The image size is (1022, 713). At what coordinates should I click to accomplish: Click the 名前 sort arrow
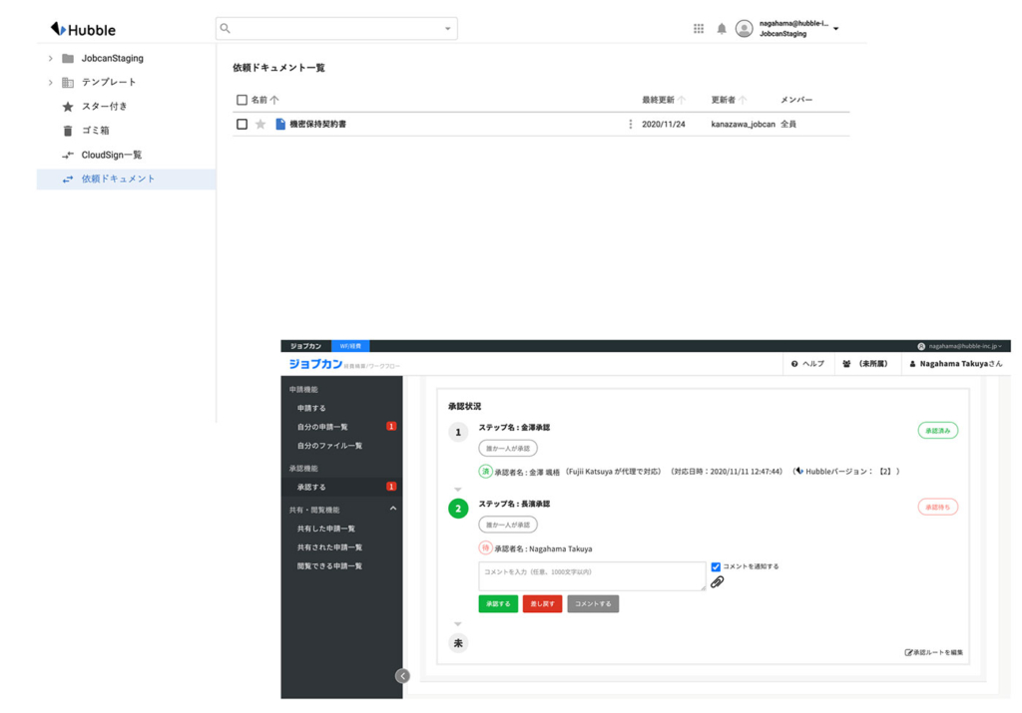click(x=274, y=100)
